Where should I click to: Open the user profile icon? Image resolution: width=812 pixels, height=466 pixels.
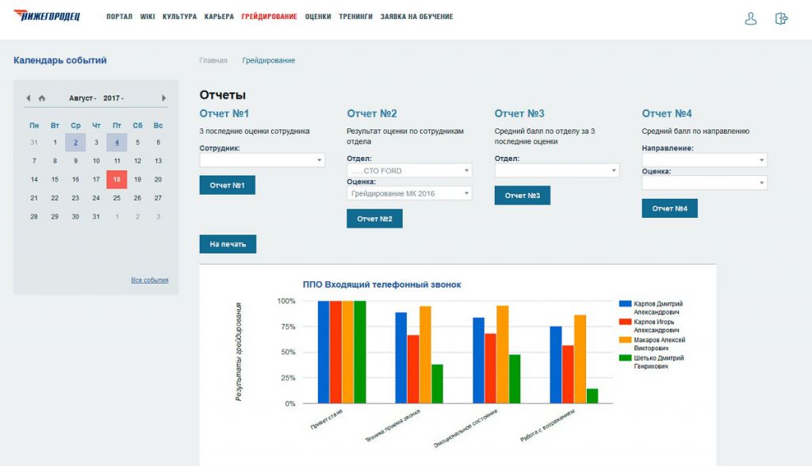click(x=750, y=19)
